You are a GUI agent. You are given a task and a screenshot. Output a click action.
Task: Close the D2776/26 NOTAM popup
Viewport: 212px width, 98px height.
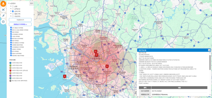pos(209,50)
